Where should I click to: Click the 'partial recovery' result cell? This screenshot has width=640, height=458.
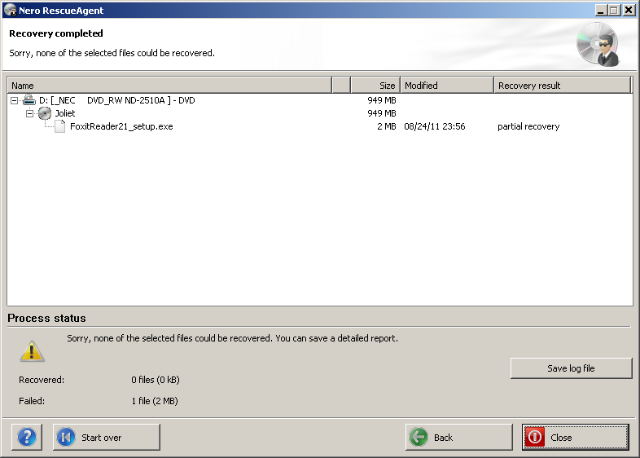pos(528,126)
